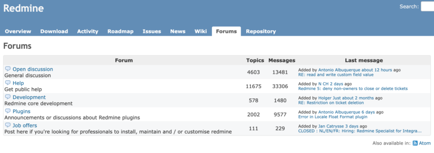Open 'RE: read and write custom field value'

click(x=336, y=75)
